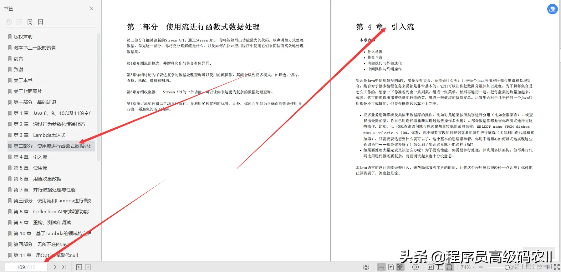Click the heading 第二部分 使用流进行函数式数据处理 on page
The image size is (561, 272).
pyautogui.click(x=193, y=27)
